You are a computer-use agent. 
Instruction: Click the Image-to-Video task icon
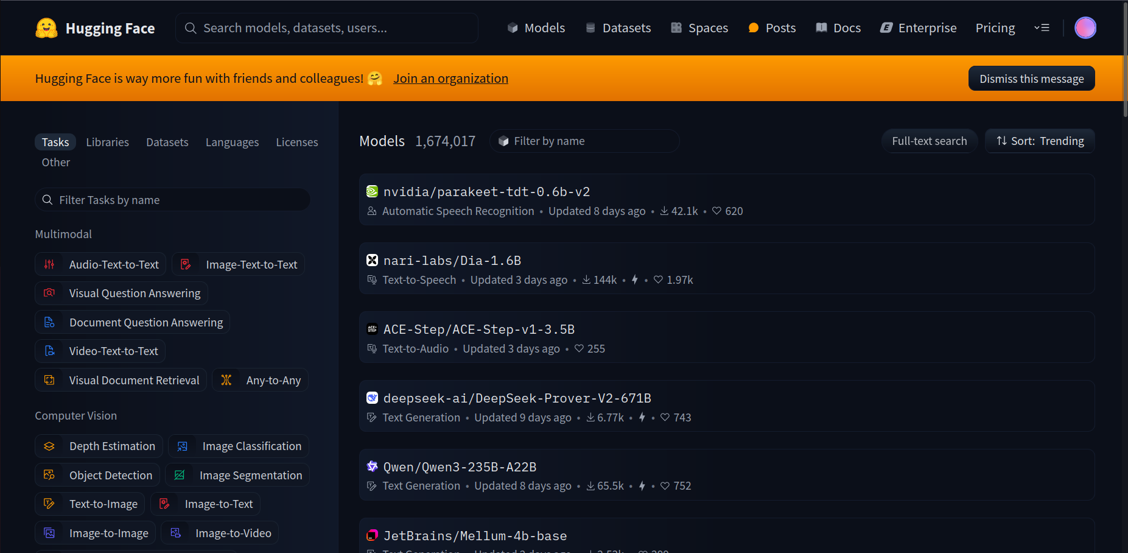point(176,533)
